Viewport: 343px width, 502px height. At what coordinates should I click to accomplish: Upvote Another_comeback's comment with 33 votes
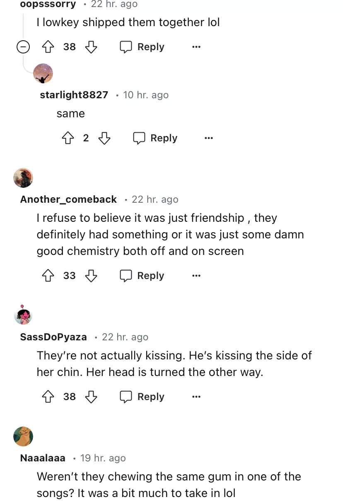[x=48, y=276]
